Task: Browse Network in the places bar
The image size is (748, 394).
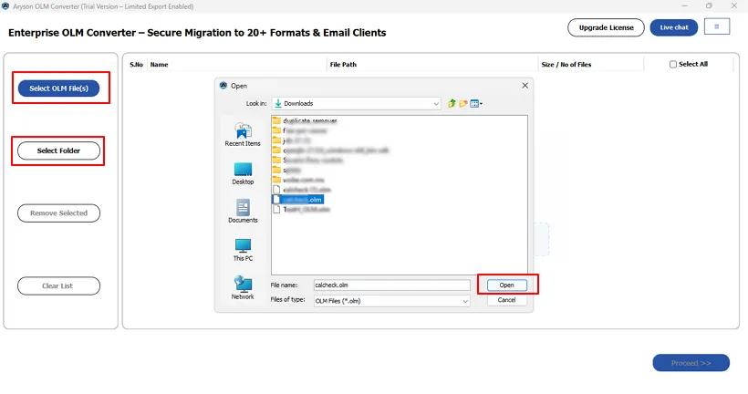Action: 243,287
